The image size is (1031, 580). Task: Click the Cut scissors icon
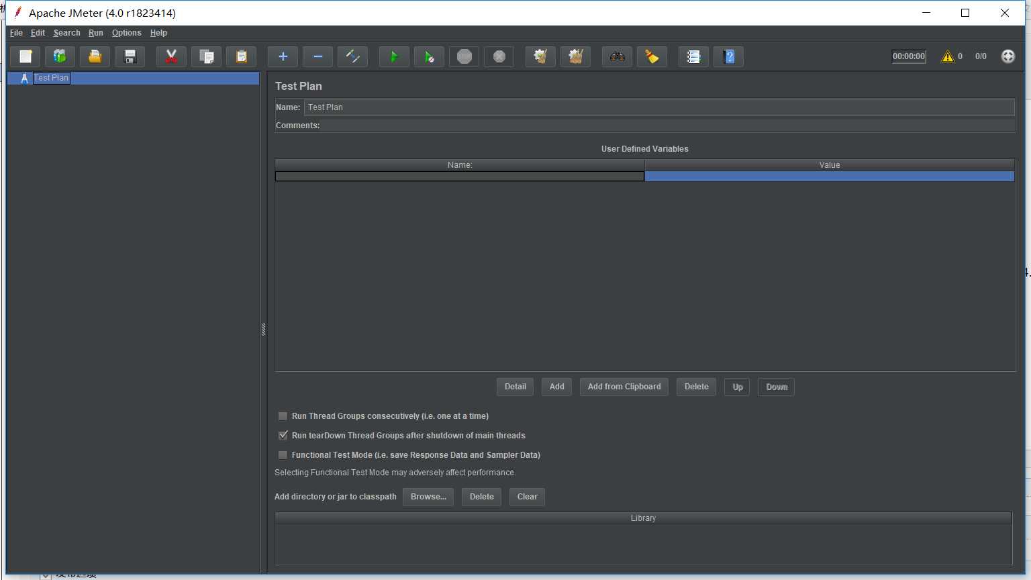pos(171,57)
